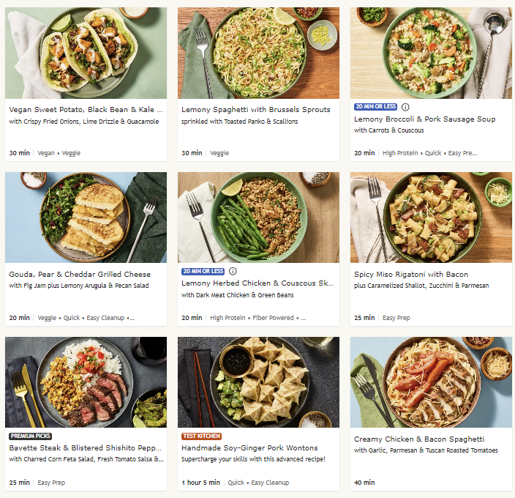Image resolution: width=515 pixels, height=498 pixels.
Task: Click the 20 Min or Less badge on broccoli soup
Action: pyautogui.click(x=375, y=107)
